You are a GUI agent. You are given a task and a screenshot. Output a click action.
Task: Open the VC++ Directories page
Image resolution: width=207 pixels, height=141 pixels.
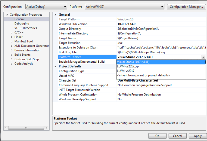click(25, 28)
